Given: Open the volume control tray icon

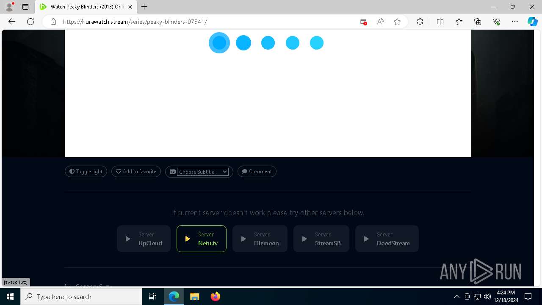Looking at the screenshot, I should tap(487, 297).
